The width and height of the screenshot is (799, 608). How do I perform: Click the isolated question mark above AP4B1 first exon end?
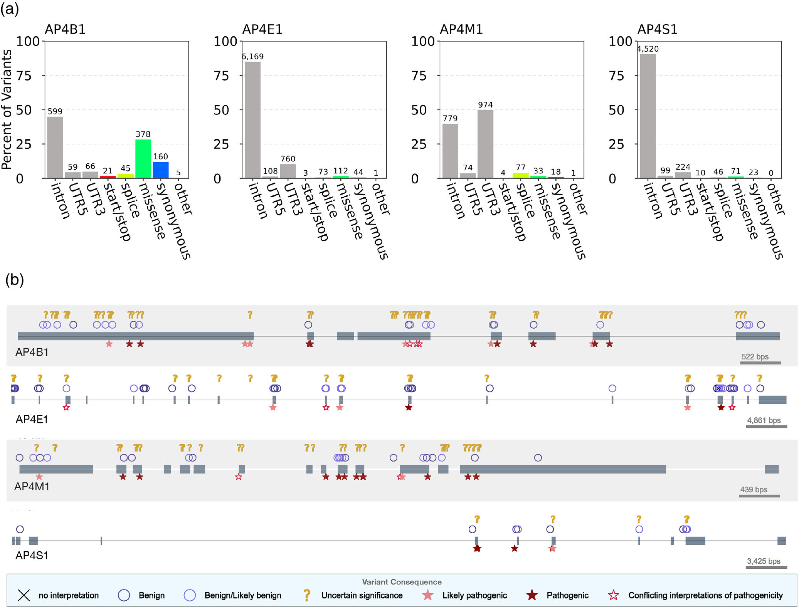pos(250,315)
